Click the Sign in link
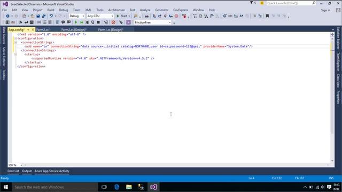 tap(325, 10)
